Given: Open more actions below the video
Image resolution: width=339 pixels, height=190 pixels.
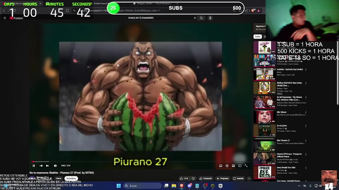Looking at the screenshot, I should (249, 179).
